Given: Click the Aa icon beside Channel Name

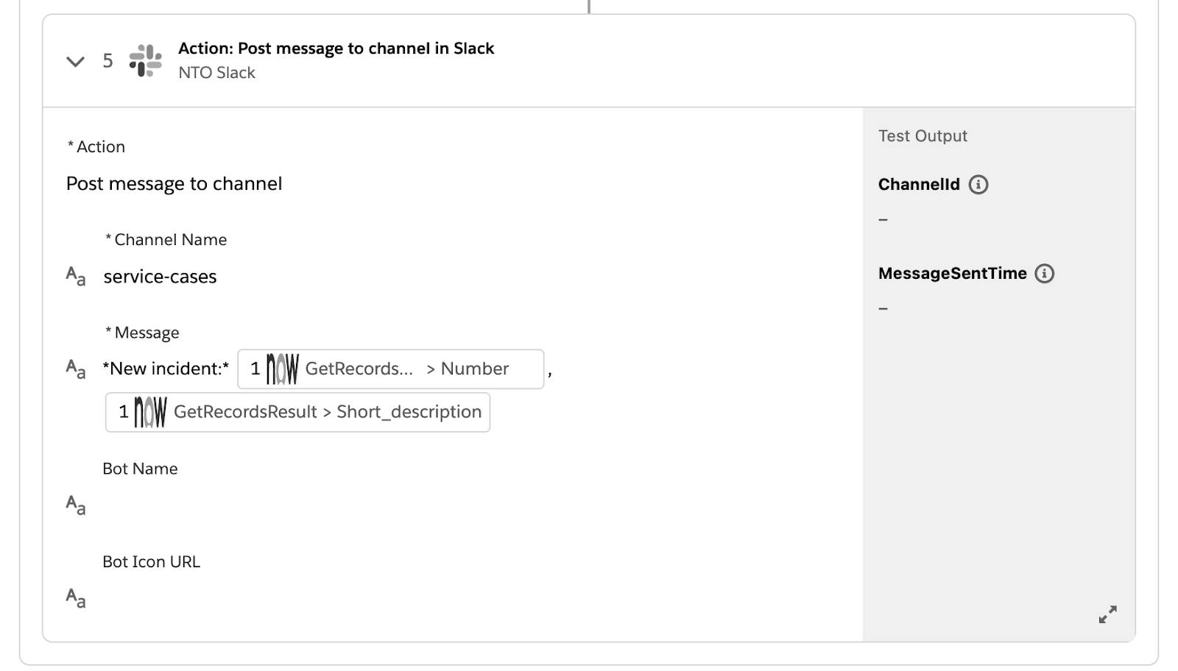Looking at the screenshot, I should (76, 277).
